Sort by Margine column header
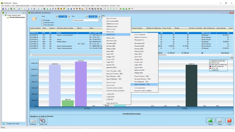 [181, 28]
